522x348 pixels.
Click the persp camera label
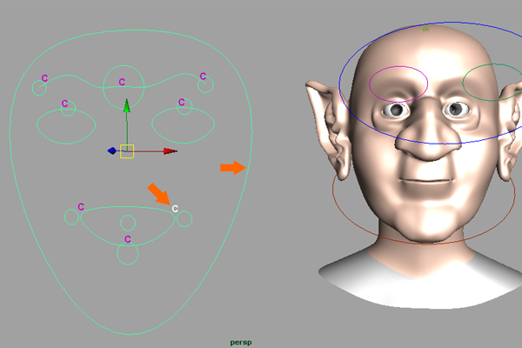coord(241,342)
